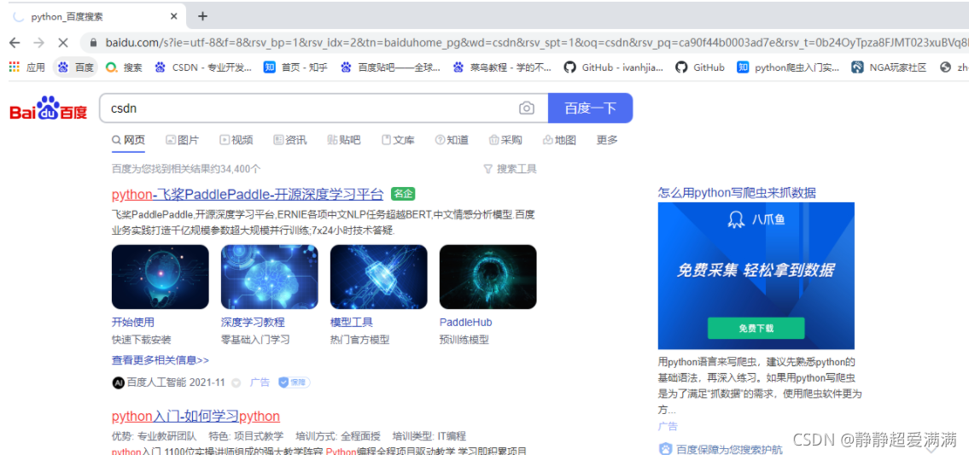The height and width of the screenshot is (455, 969).
Task: Open a new browser tab
Action: point(202,17)
